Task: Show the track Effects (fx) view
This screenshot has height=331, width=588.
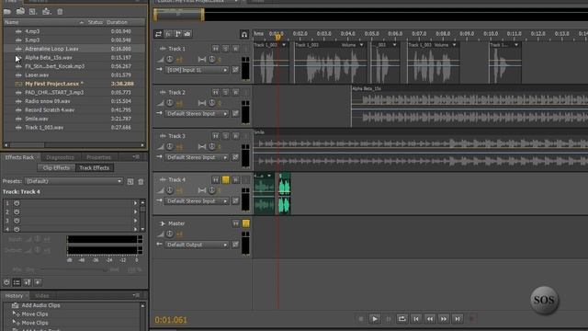Action: pos(168,34)
